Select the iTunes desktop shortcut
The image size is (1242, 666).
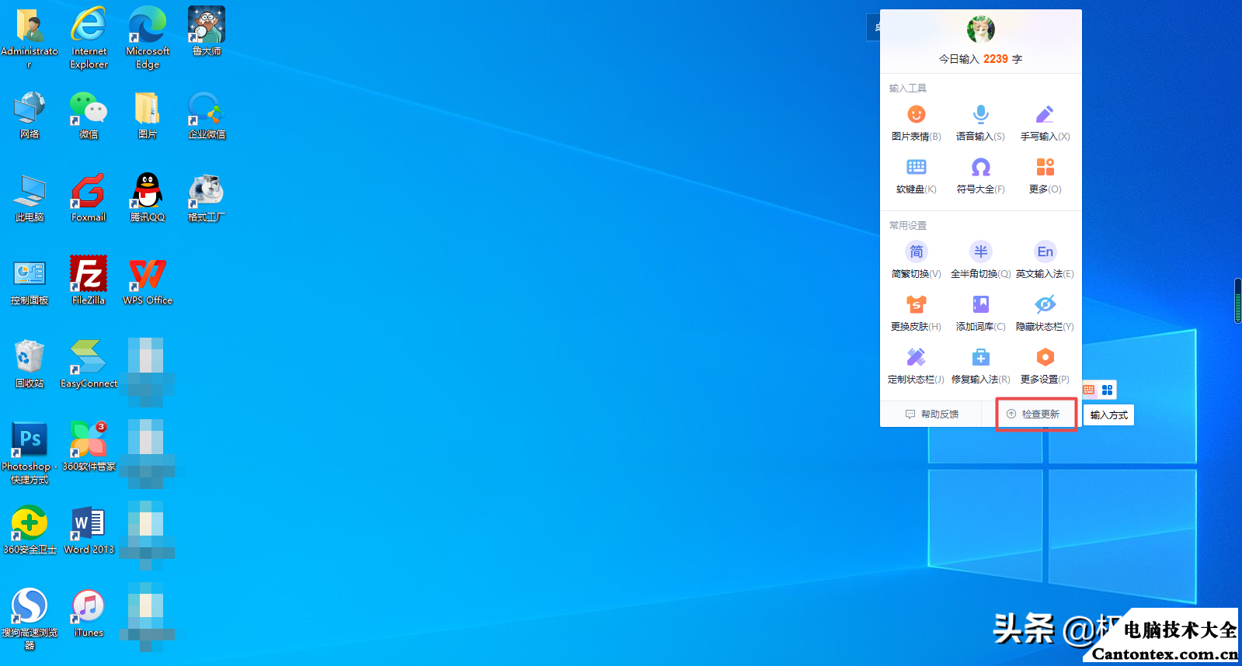coord(89,613)
